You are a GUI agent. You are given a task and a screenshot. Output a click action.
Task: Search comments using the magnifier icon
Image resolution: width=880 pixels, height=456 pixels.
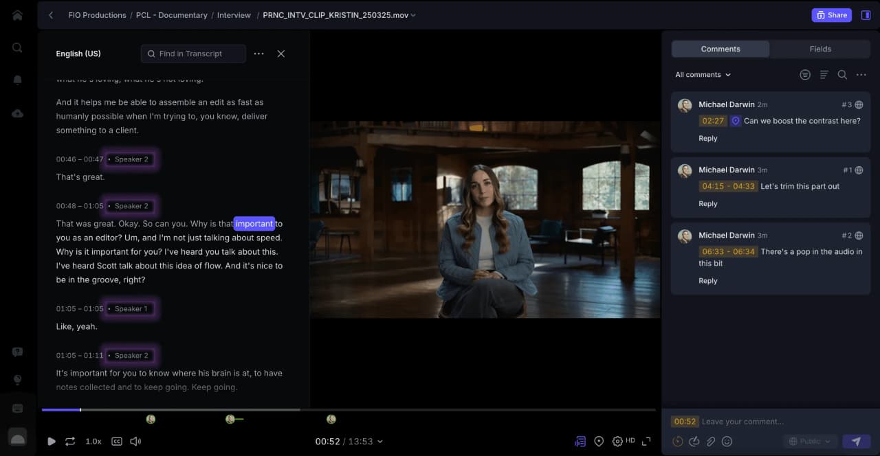[842, 75]
